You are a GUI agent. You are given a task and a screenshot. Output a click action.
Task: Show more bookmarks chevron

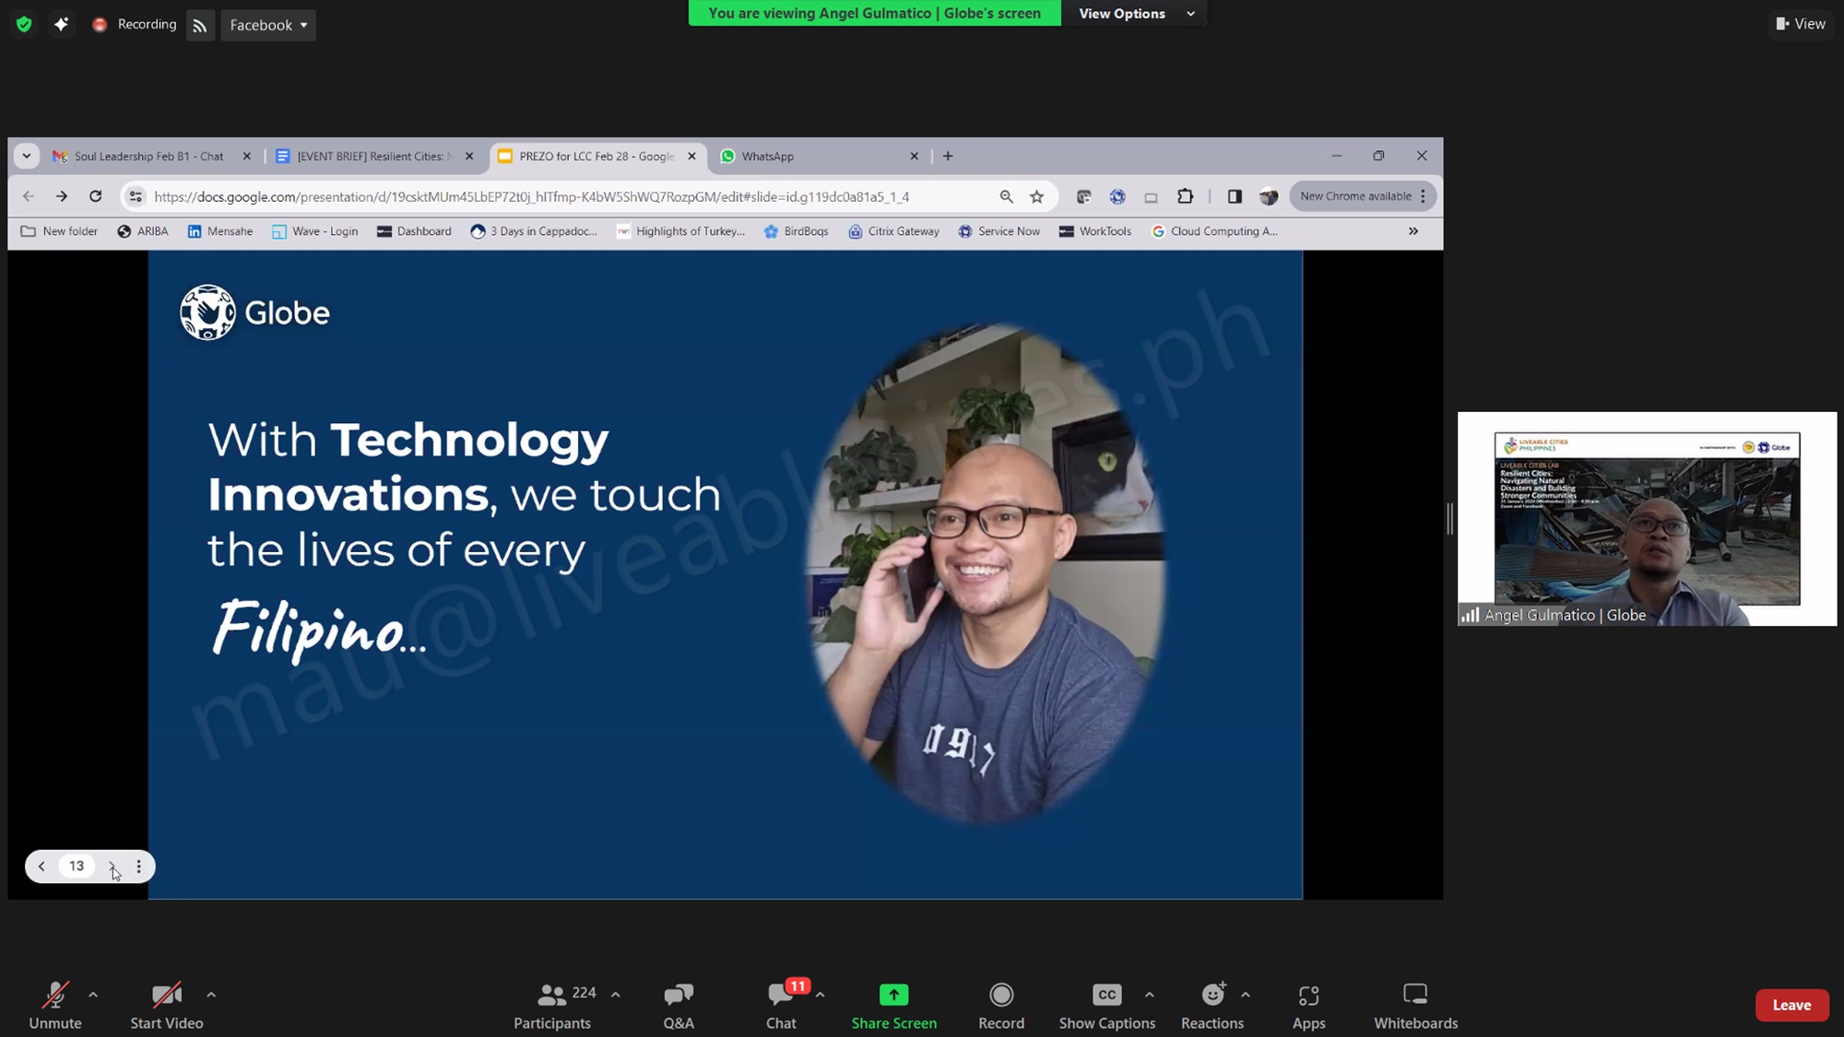tap(1413, 231)
